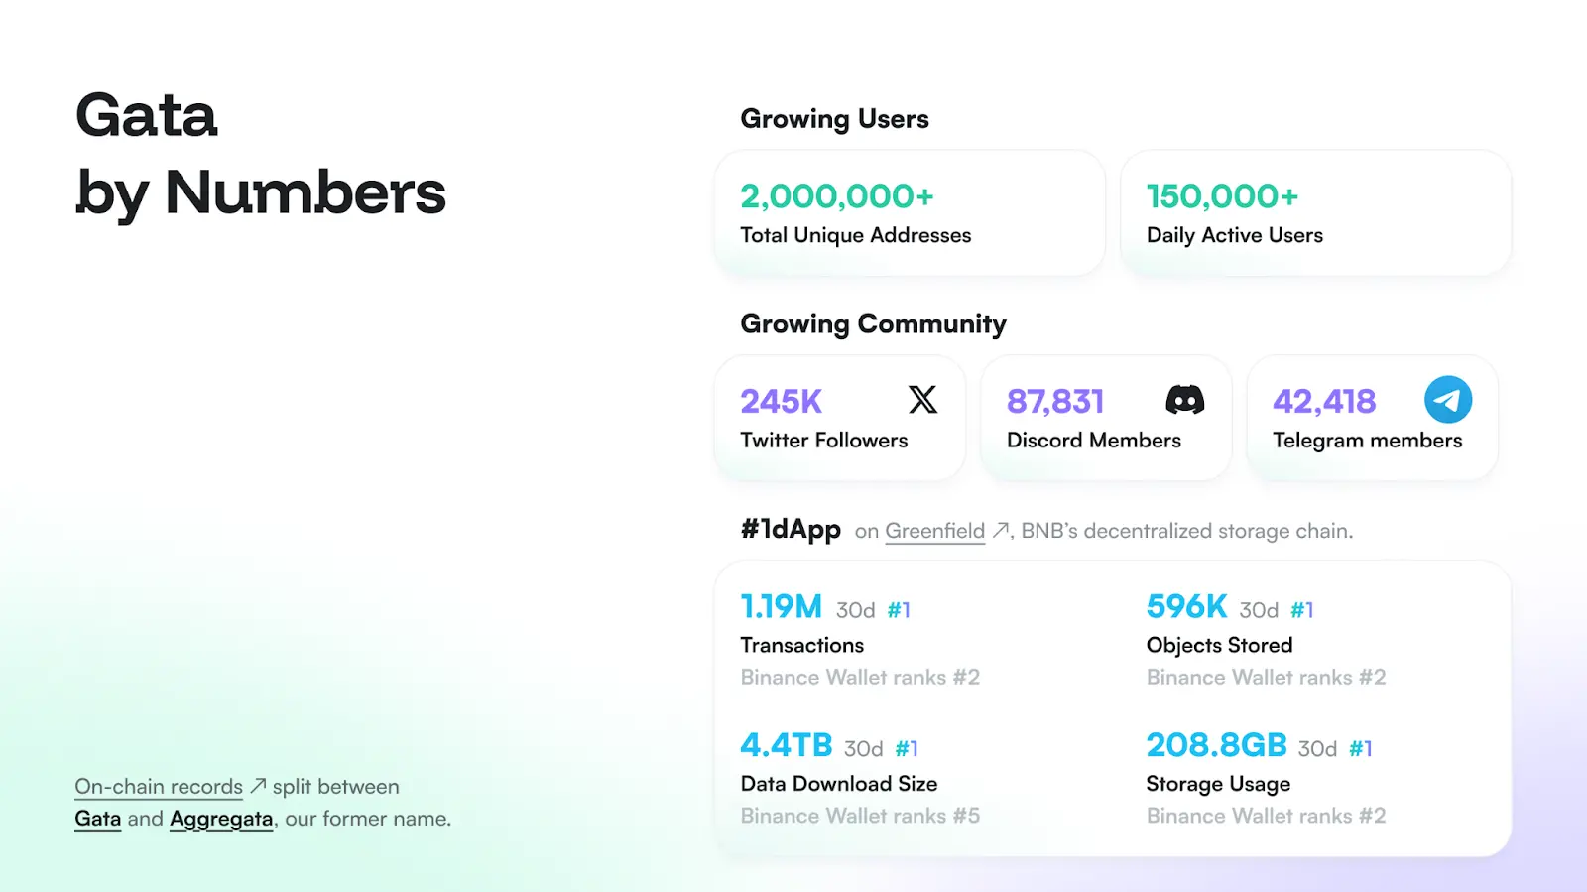Click the 245K Twitter Followers figure

pyautogui.click(x=782, y=402)
